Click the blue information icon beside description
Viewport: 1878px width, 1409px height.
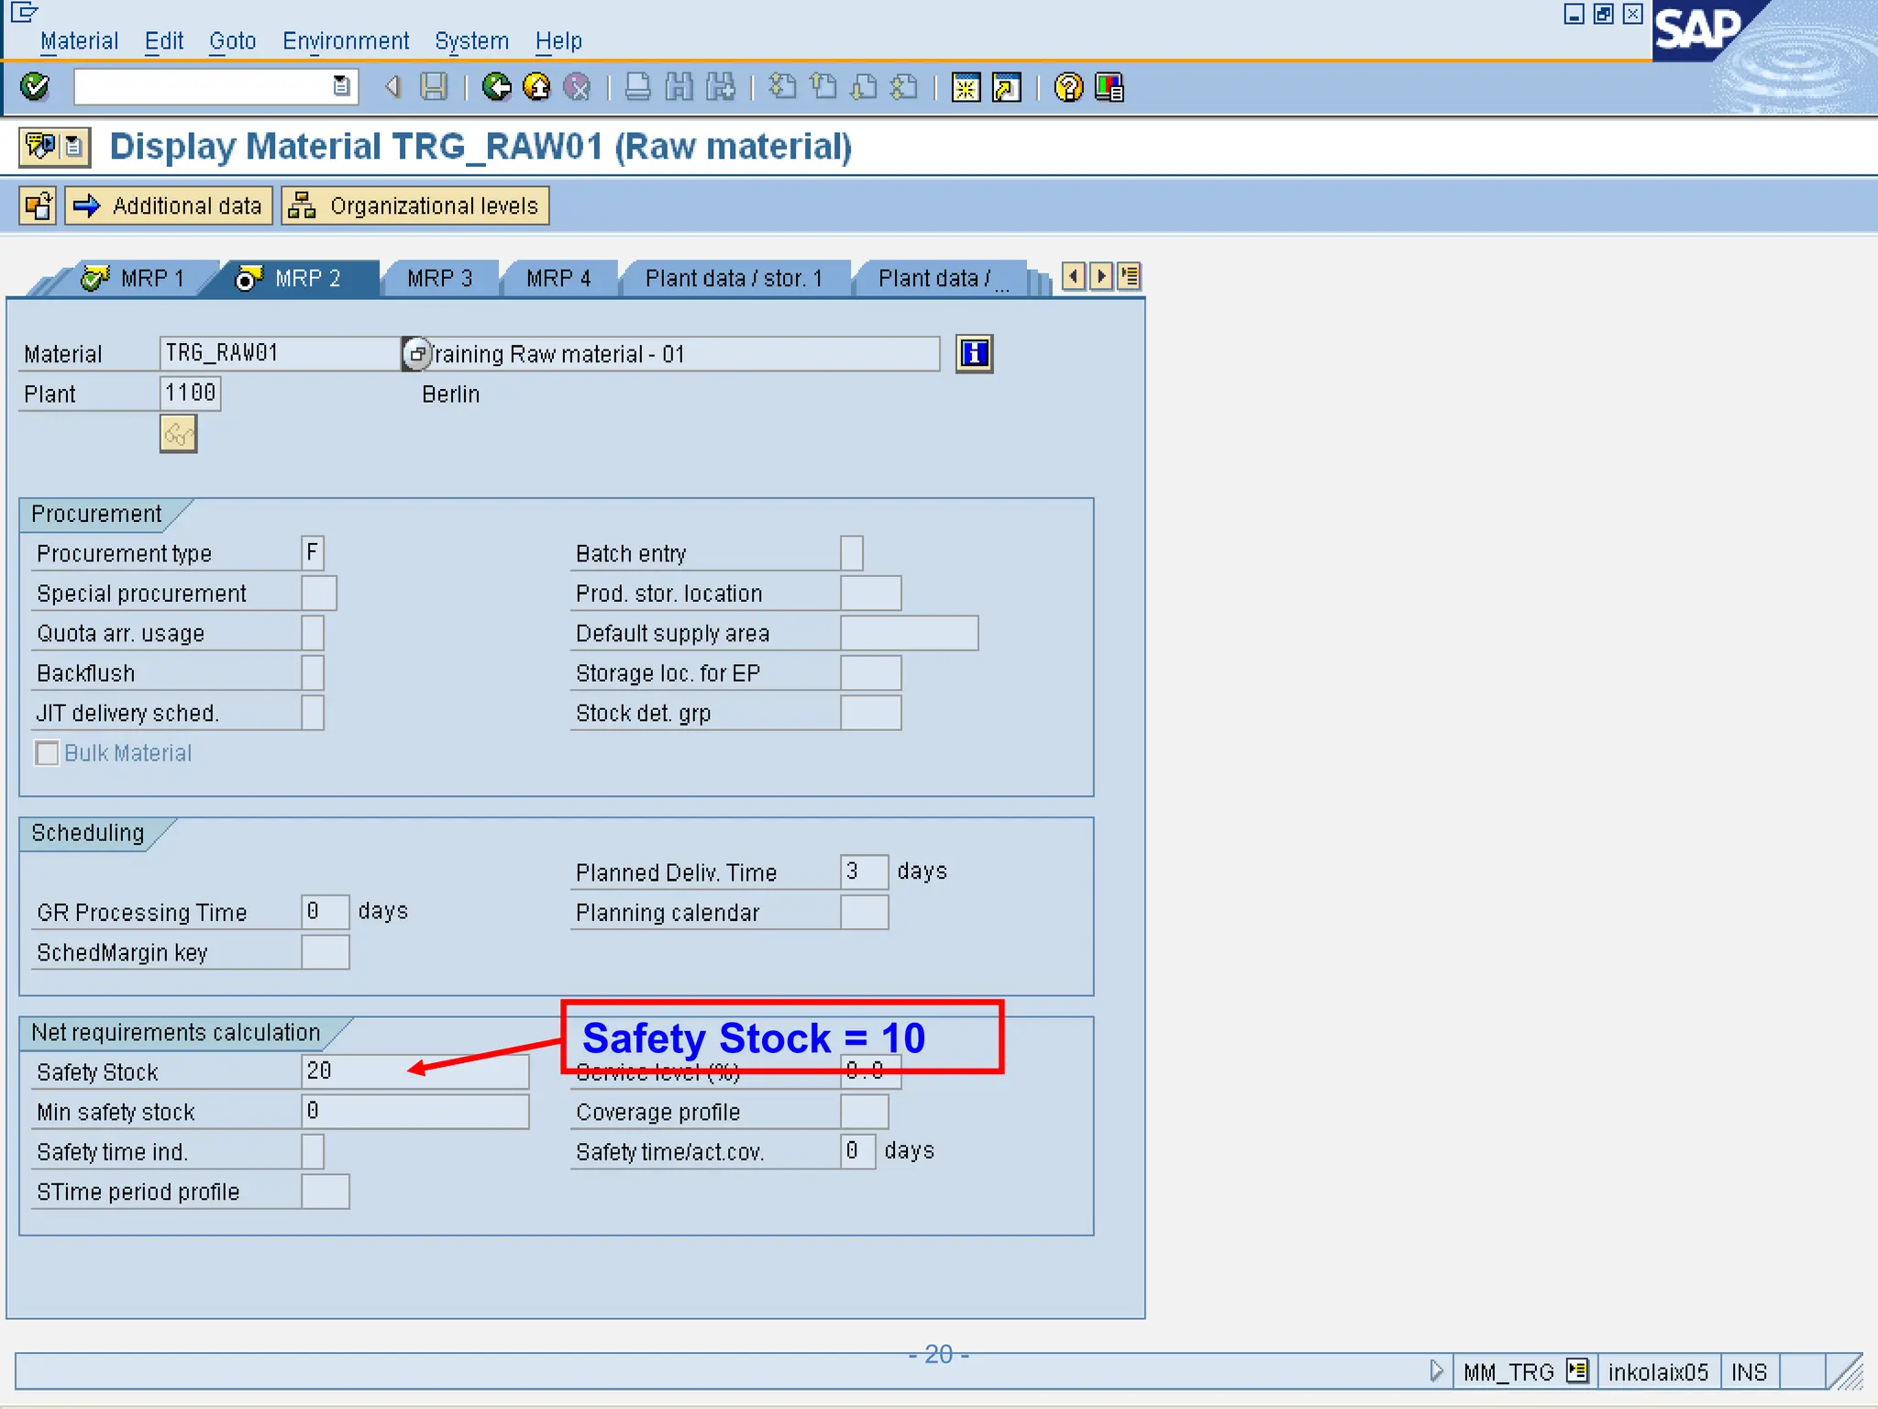click(974, 353)
